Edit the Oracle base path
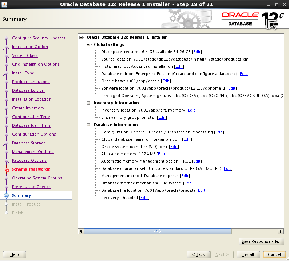Viewport: 289px width, 261px height. click(166, 81)
